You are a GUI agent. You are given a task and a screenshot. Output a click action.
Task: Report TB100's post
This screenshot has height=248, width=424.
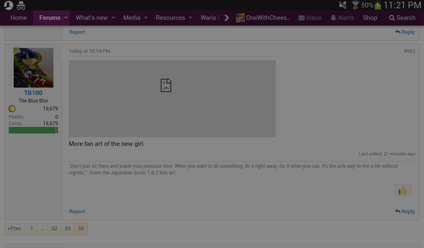(x=77, y=211)
